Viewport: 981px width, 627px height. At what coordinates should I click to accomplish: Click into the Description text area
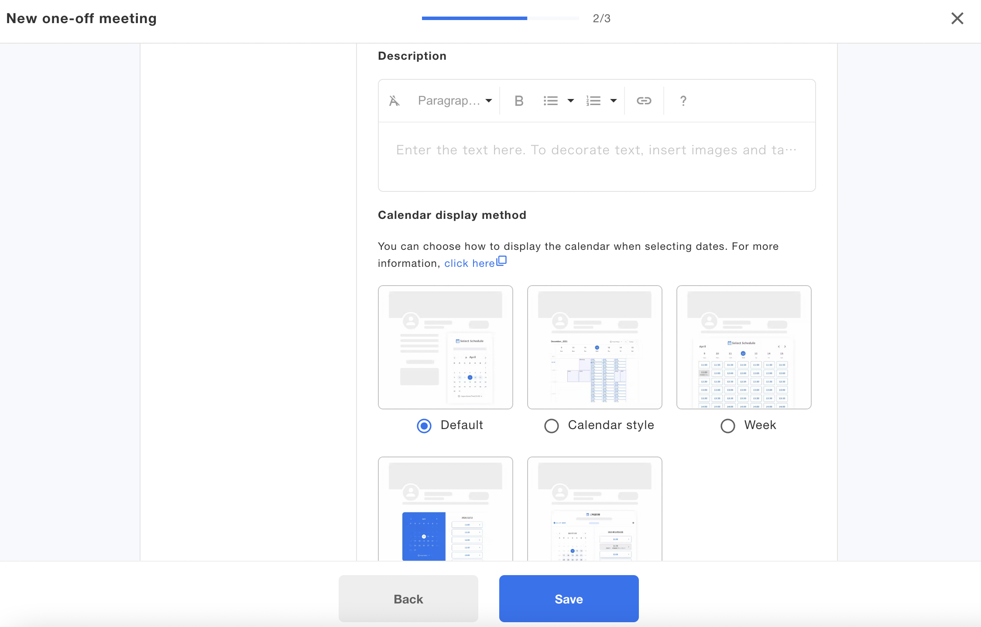pyautogui.click(x=596, y=157)
